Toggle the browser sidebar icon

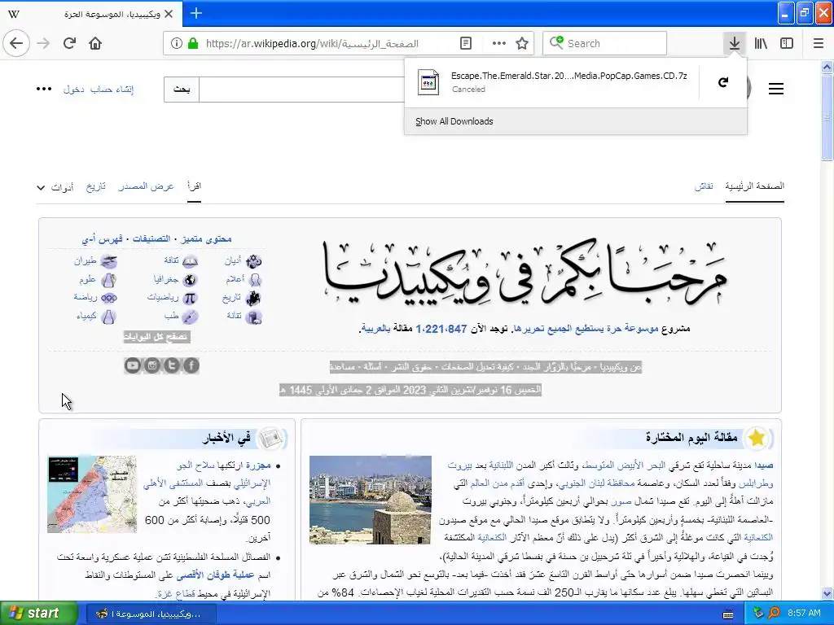click(x=787, y=43)
